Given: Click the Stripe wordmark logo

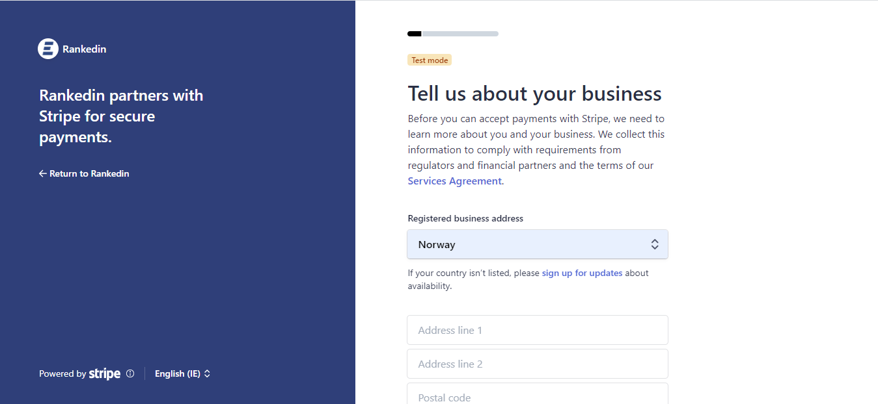Looking at the screenshot, I should 105,373.
